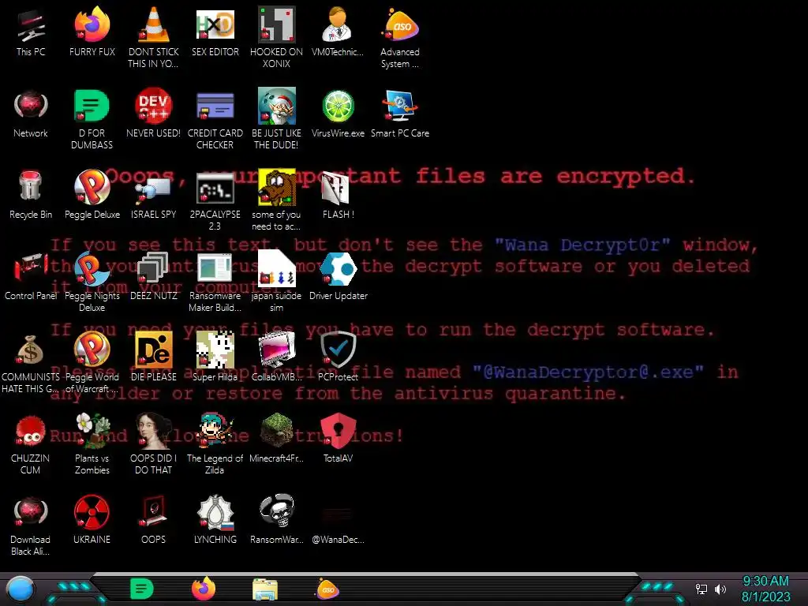The height and width of the screenshot is (606, 808).
Task: Open the Start orb button
Action: pyautogui.click(x=21, y=589)
